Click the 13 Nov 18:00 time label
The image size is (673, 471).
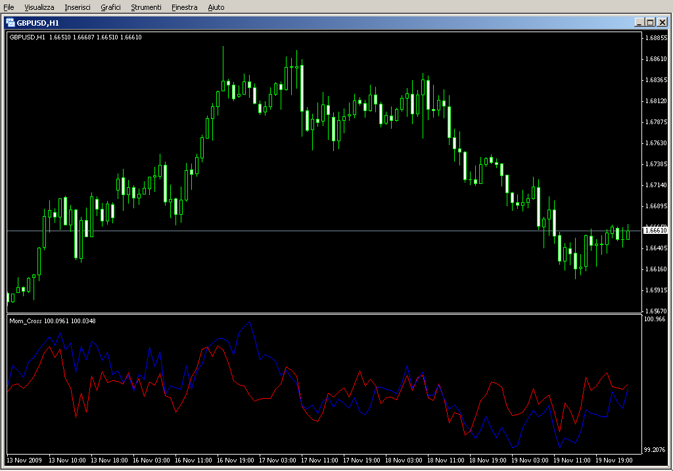point(109,460)
